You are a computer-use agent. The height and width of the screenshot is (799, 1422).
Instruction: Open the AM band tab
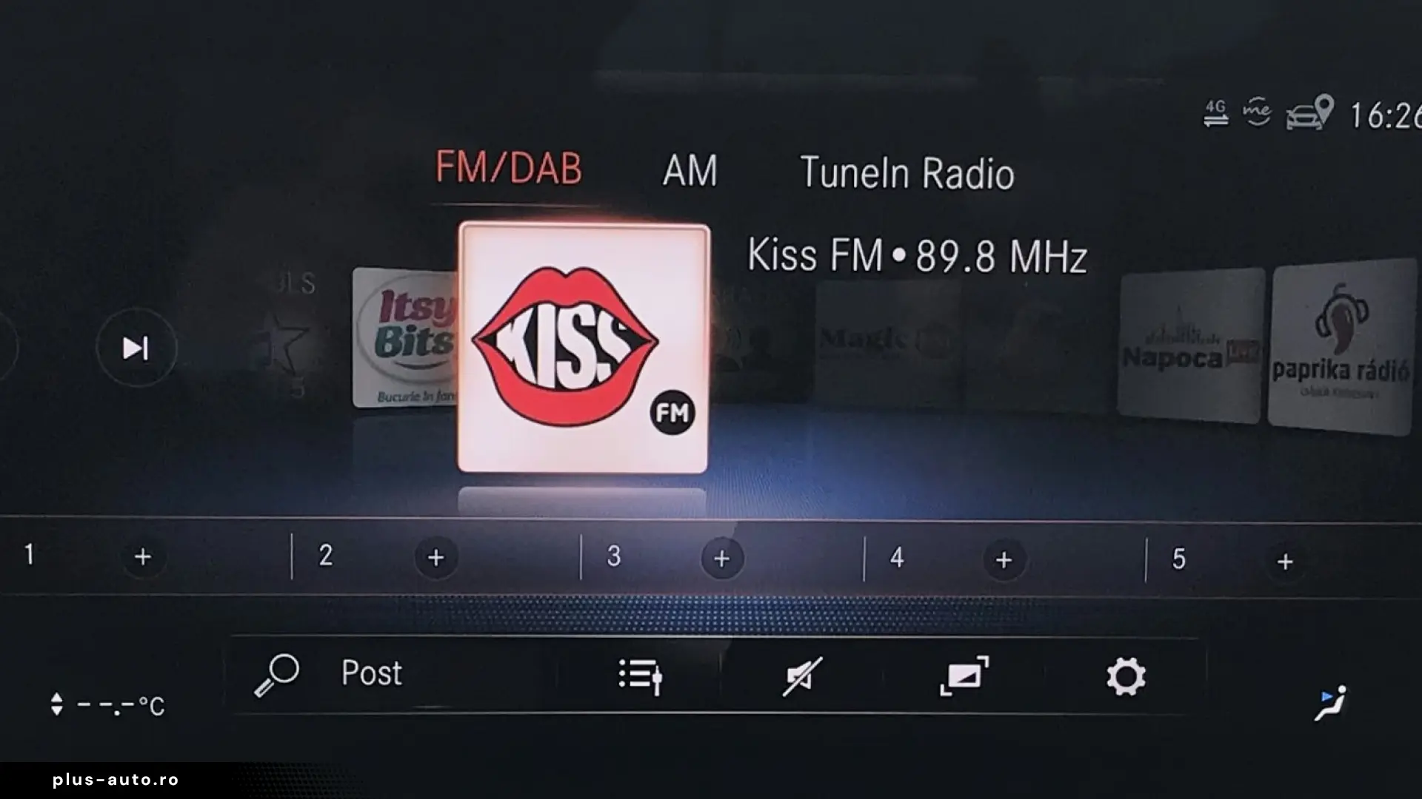point(690,171)
